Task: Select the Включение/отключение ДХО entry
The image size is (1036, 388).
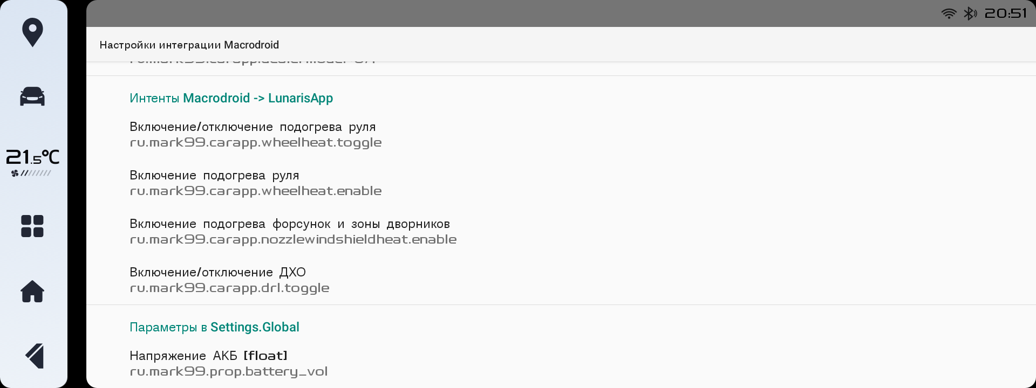Action: pos(561,280)
